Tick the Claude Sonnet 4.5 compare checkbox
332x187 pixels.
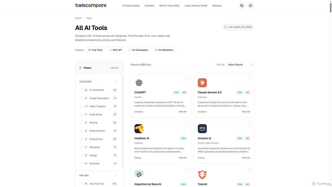click(250, 79)
